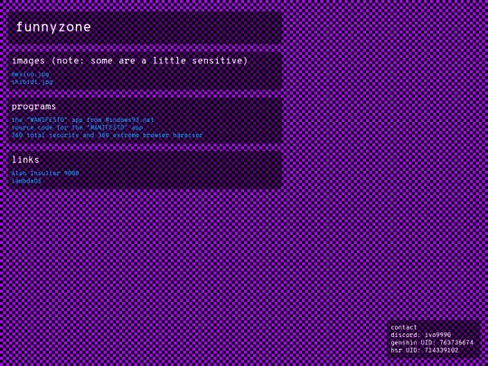Click the genshin UID line

click(x=432, y=343)
